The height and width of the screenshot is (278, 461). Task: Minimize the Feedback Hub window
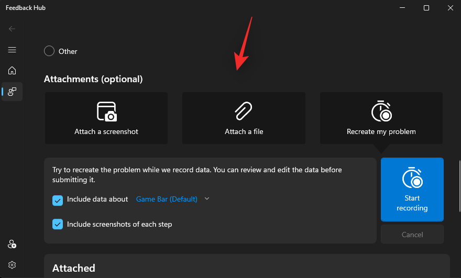(402, 8)
